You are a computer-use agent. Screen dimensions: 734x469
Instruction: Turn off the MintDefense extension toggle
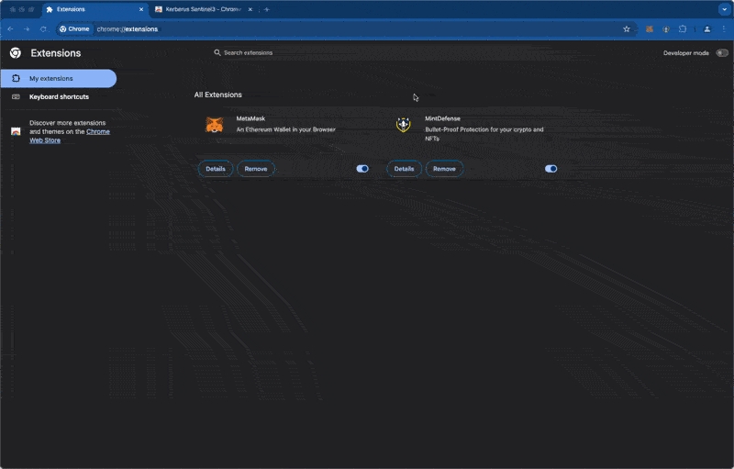[550, 169]
